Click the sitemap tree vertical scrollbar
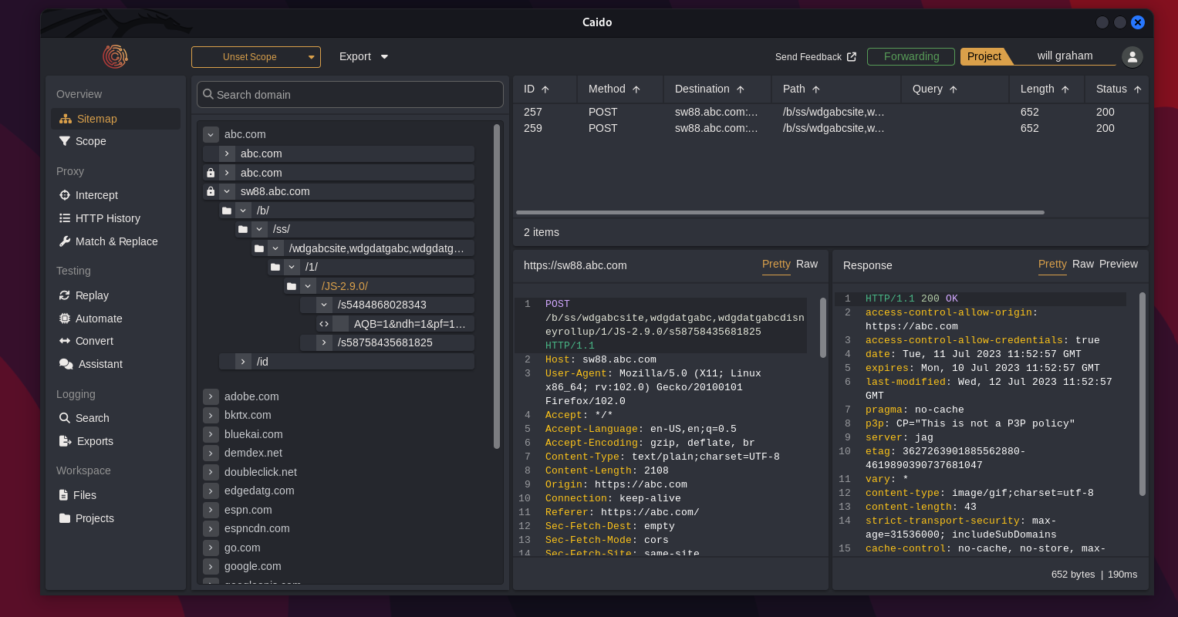This screenshot has width=1178, height=617. click(x=497, y=286)
